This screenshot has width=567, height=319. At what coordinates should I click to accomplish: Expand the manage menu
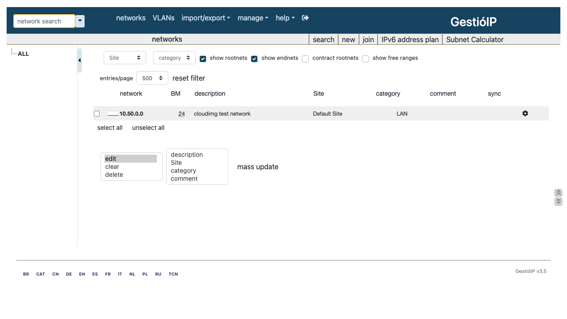[253, 18]
